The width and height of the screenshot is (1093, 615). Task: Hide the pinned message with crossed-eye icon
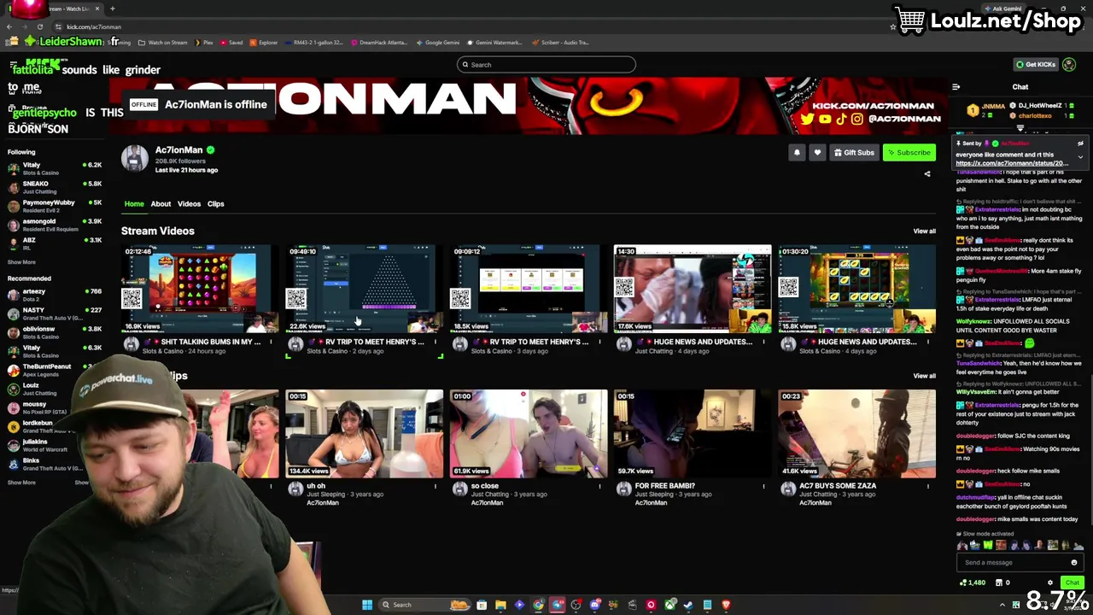[x=1080, y=143]
